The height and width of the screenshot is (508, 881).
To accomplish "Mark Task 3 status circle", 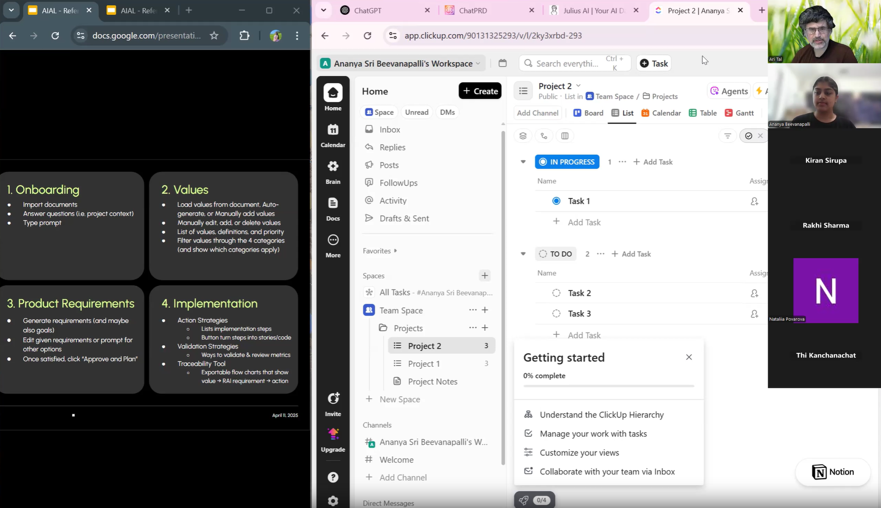I will click(556, 313).
